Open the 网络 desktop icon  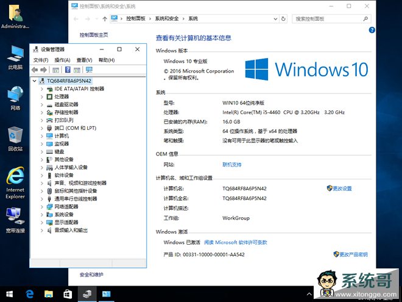pos(15,98)
